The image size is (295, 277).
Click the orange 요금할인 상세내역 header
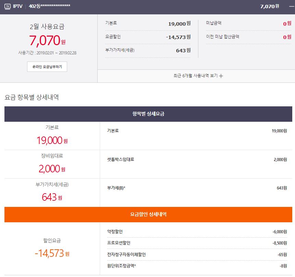[148, 214]
